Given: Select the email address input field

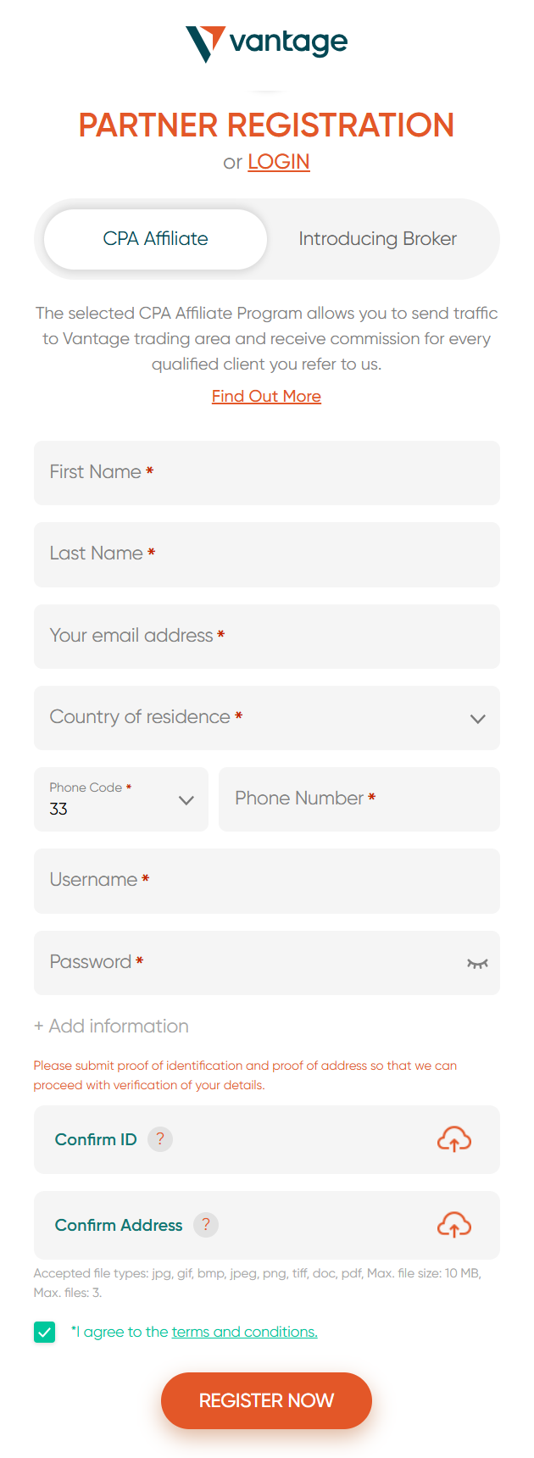Looking at the screenshot, I should tap(266, 637).
